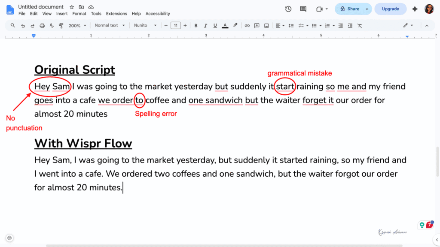
Task: Hide the menus with collapse chevron
Action: coord(427,26)
